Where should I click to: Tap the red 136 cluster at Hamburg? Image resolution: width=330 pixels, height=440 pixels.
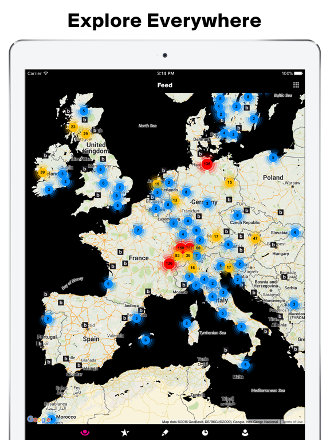pos(207,164)
